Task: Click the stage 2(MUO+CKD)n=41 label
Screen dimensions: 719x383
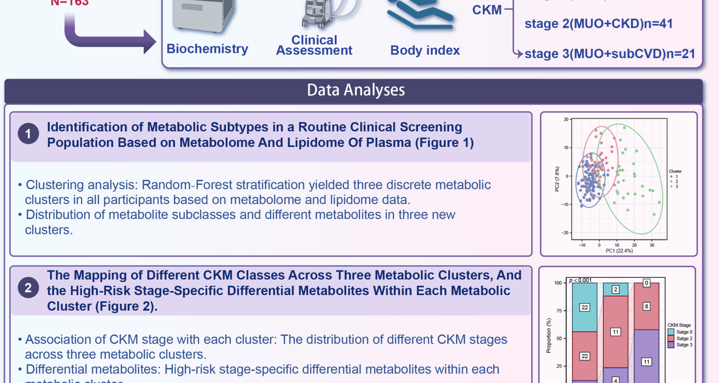Action: (598, 24)
